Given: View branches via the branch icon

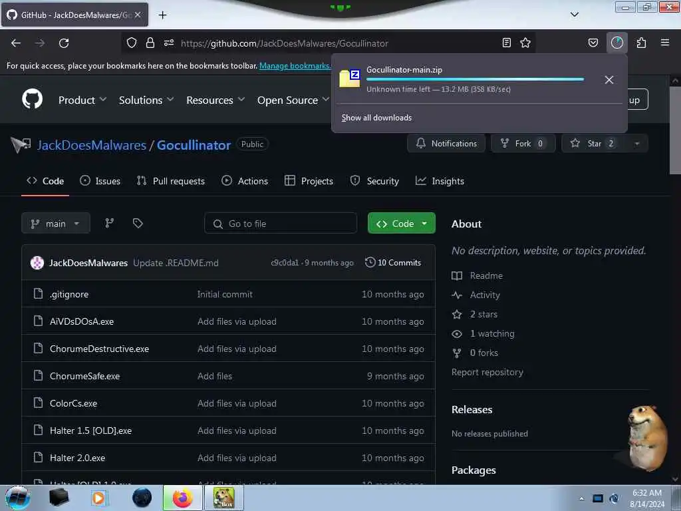Looking at the screenshot, I should pyautogui.click(x=110, y=224).
